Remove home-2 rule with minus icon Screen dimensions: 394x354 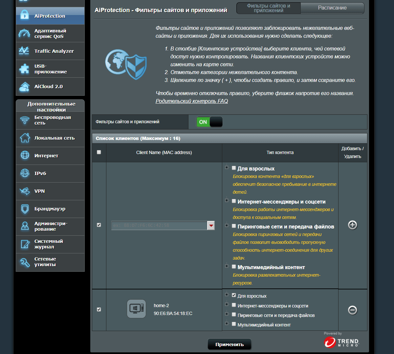click(352, 310)
